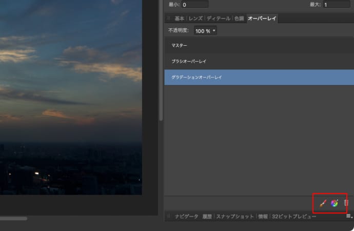
Task: Select the マスター overlay row
Action: (259, 46)
